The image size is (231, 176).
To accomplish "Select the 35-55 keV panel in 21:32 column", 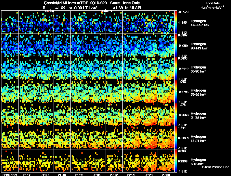I will (x=27, y=92).
